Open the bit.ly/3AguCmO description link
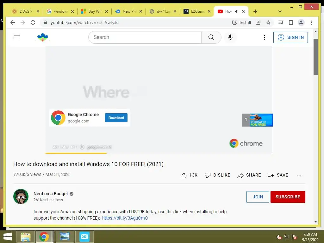The image size is (324, 243). (x=125, y=218)
